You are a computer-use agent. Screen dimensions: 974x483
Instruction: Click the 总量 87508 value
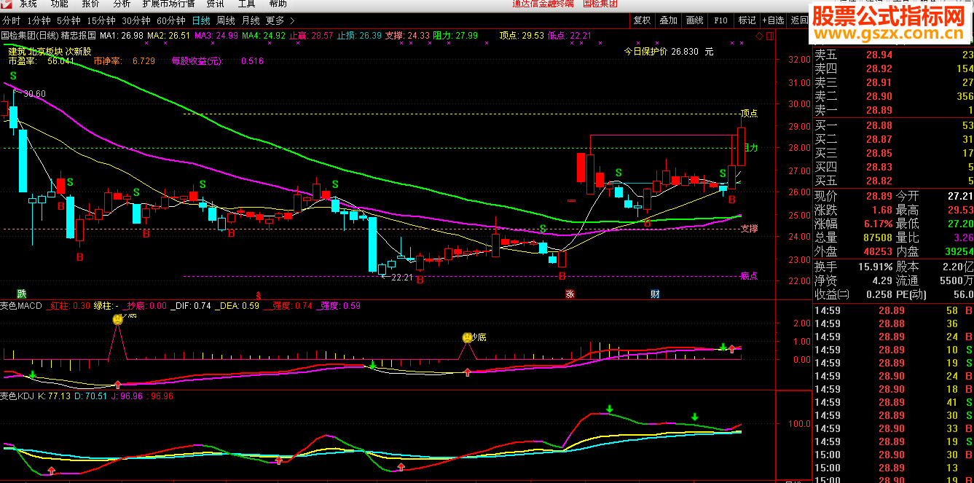click(x=877, y=237)
